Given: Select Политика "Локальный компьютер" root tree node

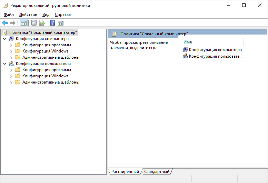Looking at the screenshot, I should pos(43,32).
